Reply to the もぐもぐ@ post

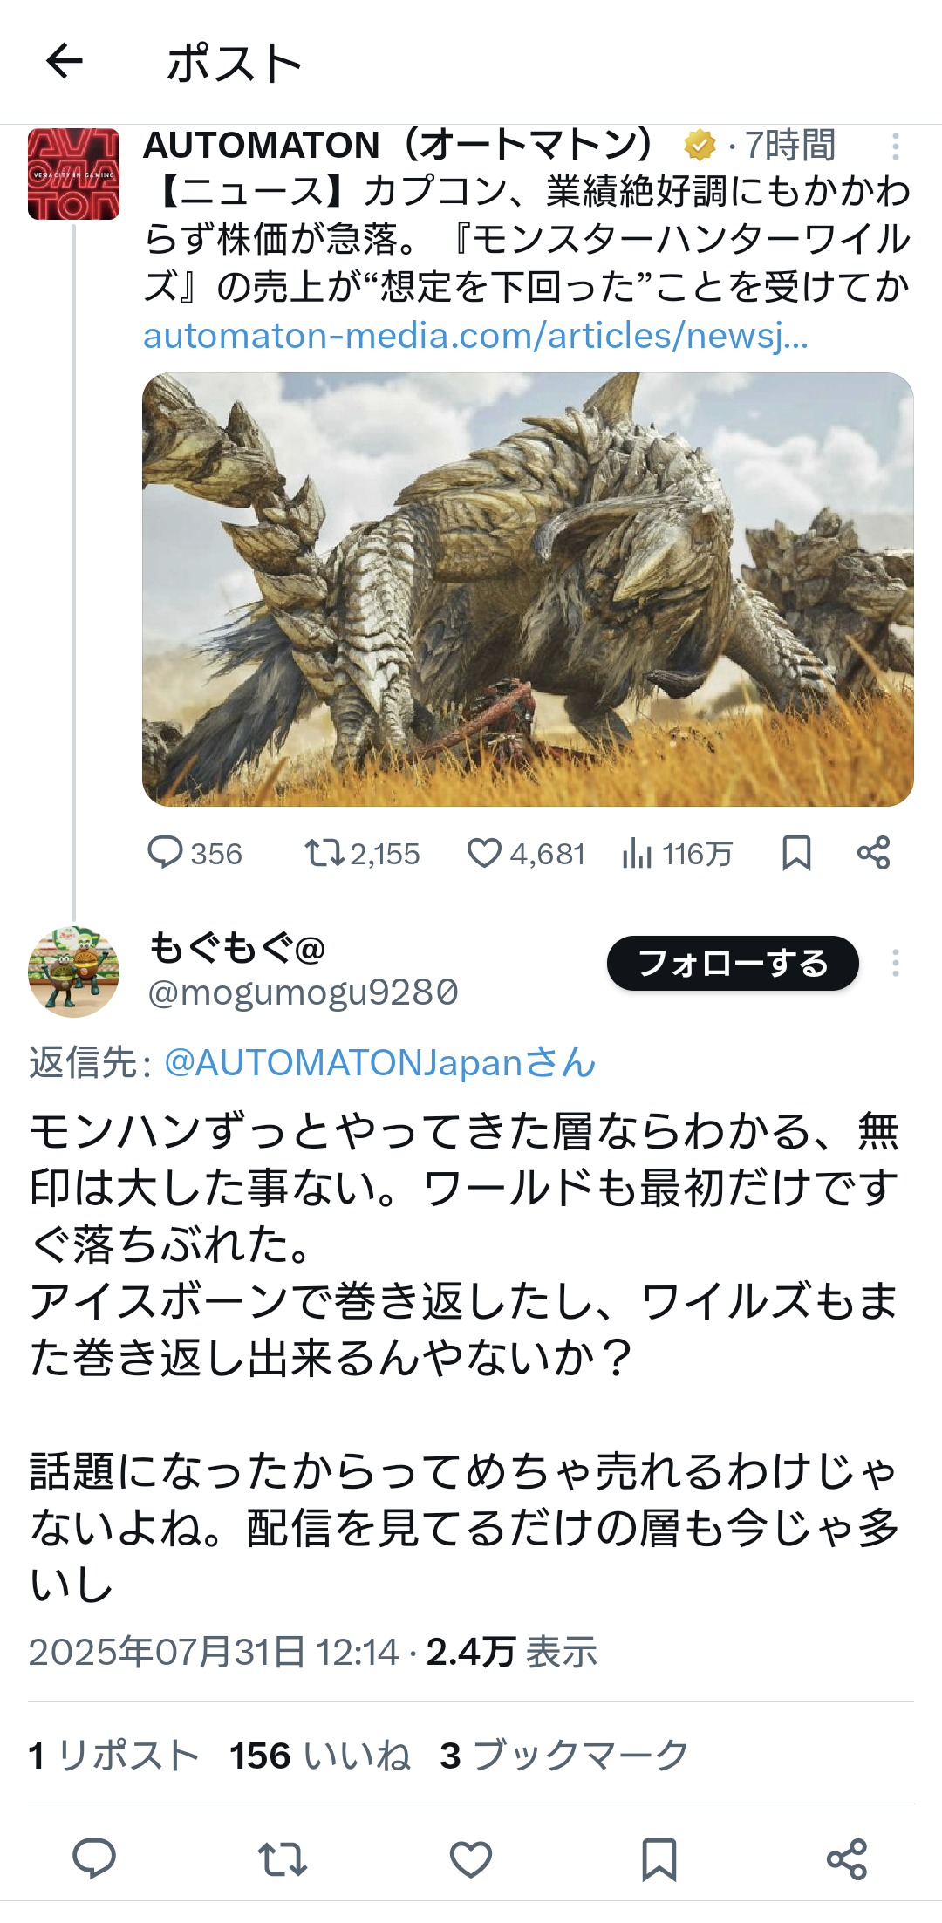94,1858
